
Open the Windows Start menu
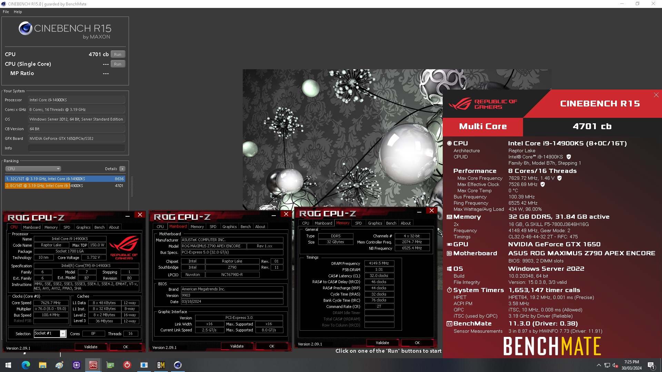click(8, 365)
